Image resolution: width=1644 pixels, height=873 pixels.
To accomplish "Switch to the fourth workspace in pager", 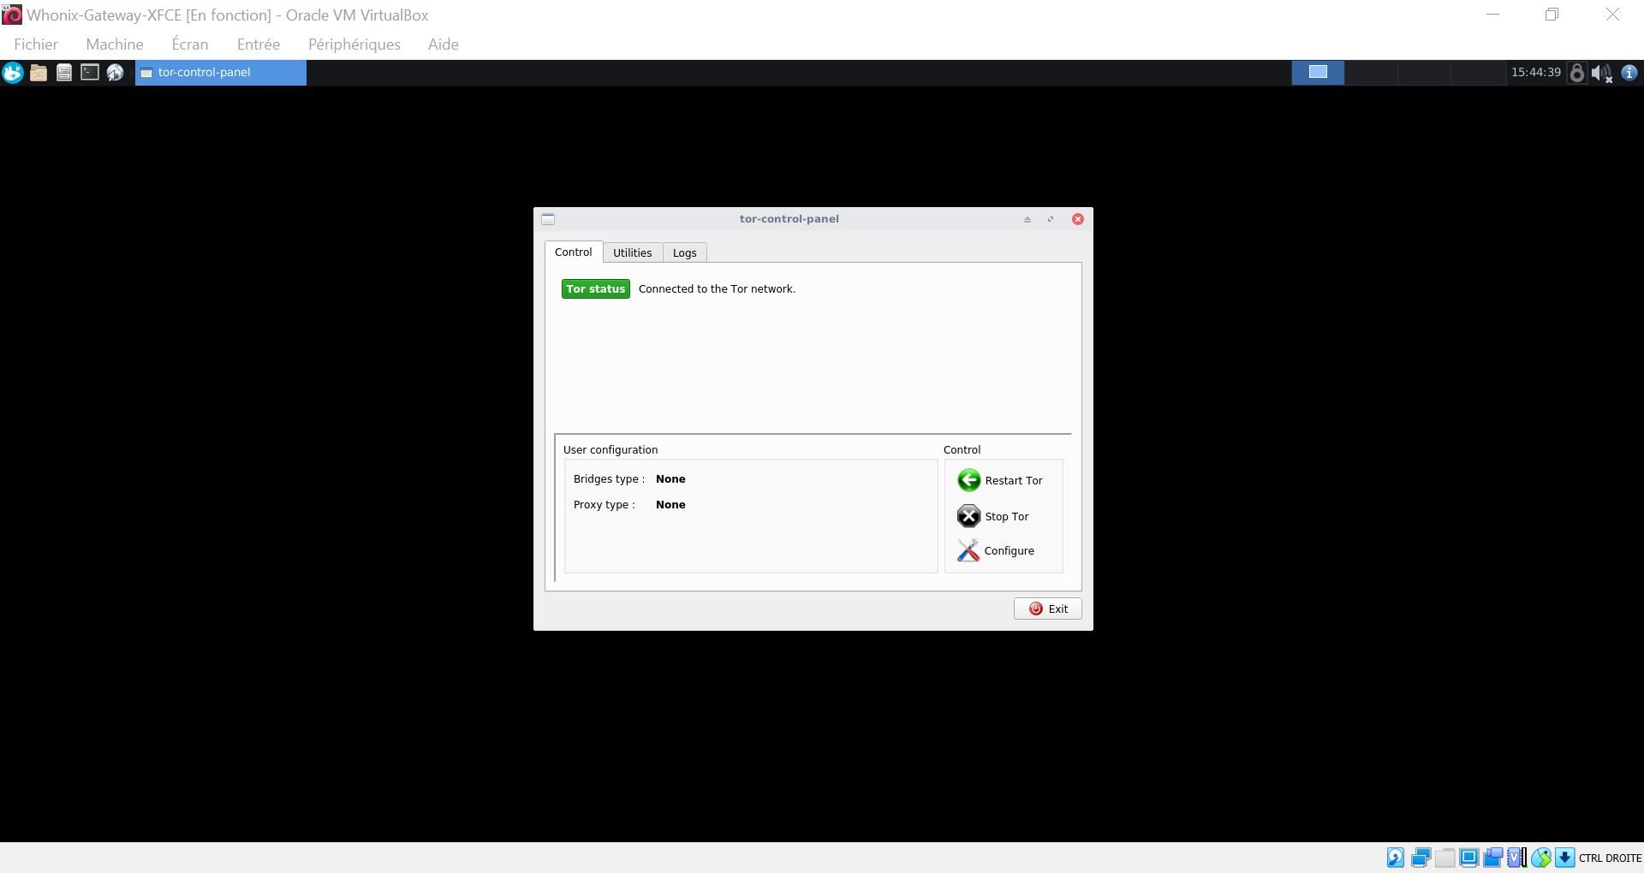I will (x=1478, y=73).
